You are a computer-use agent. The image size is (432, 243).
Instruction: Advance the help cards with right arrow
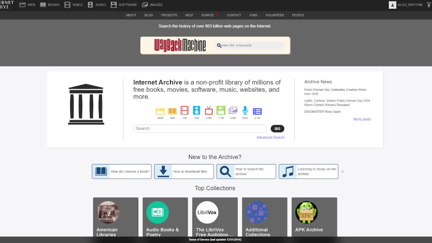point(343,171)
